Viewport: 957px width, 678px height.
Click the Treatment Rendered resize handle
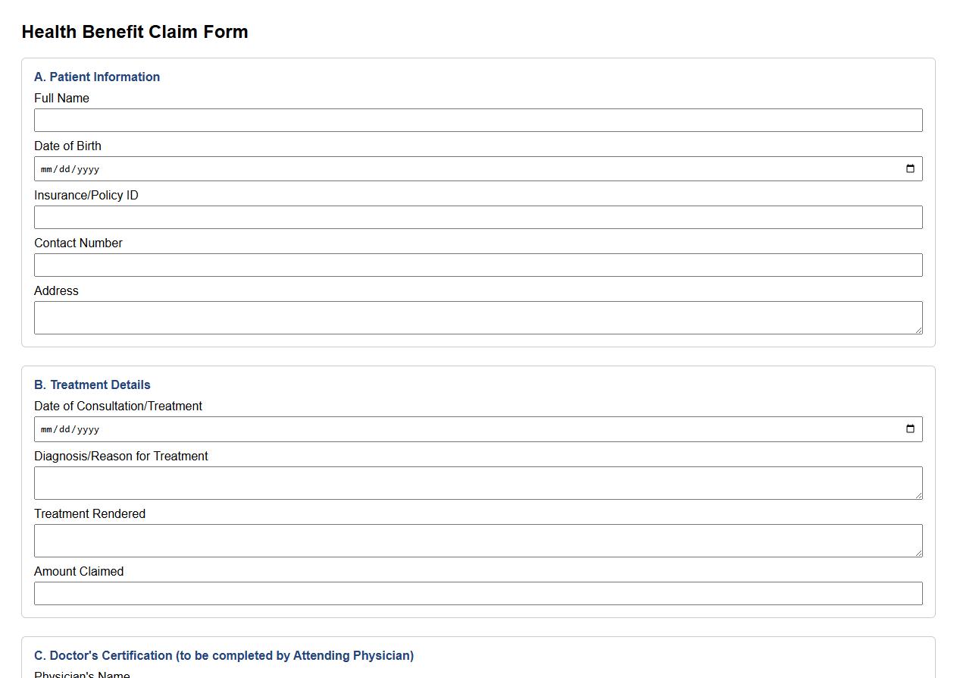(919, 554)
